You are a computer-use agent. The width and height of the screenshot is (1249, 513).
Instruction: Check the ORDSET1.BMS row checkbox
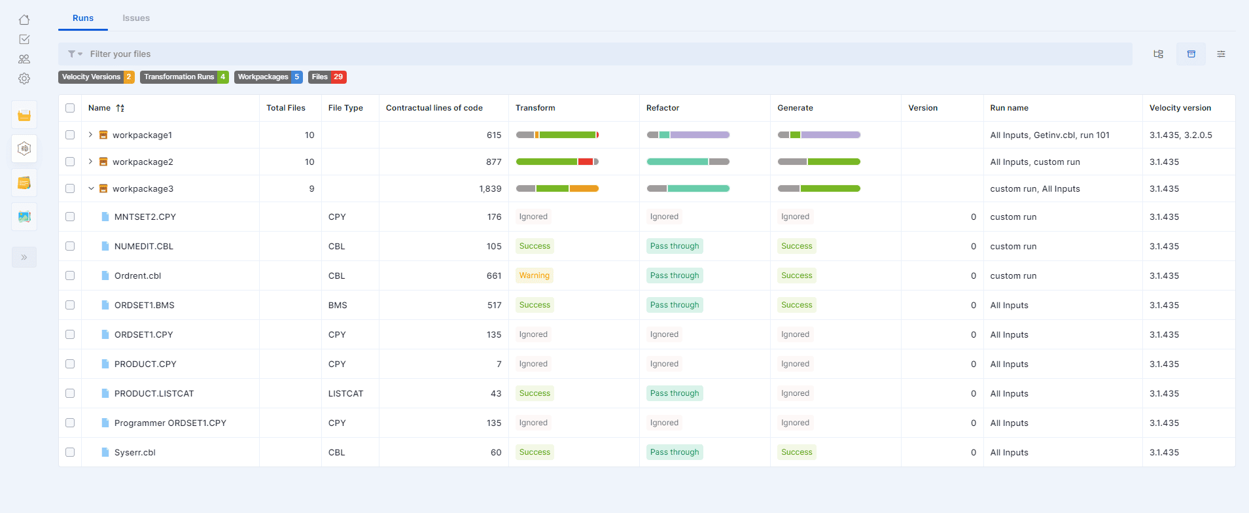70,305
